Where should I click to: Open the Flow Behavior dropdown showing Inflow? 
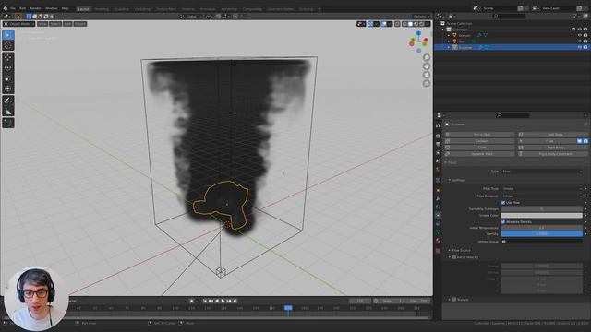tap(542, 196)
